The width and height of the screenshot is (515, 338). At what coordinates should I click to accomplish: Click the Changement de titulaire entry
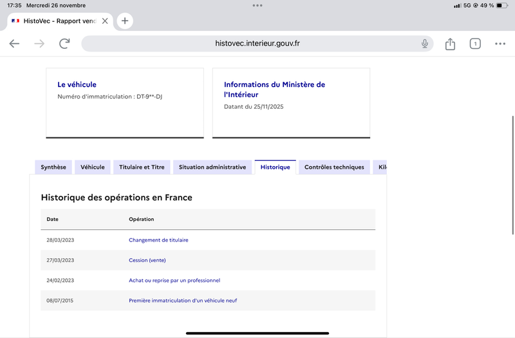158,240
